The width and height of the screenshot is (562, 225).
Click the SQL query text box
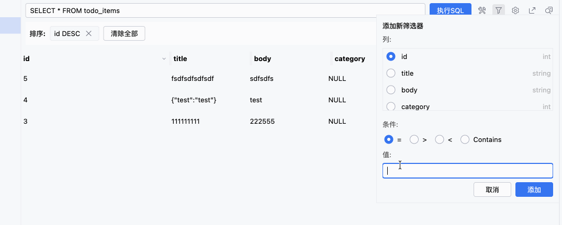click(x=225, y=10)
